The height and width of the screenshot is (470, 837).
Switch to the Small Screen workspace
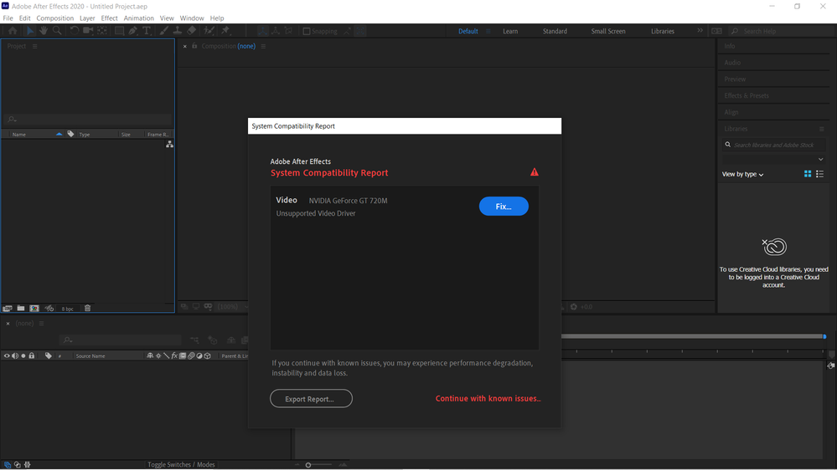point(608,32)
